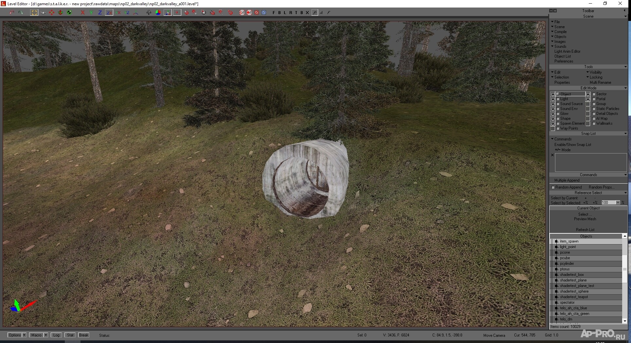Enable the Random Append checkbox
This screenshot has width=631, height=343.
tap(553, 187)
